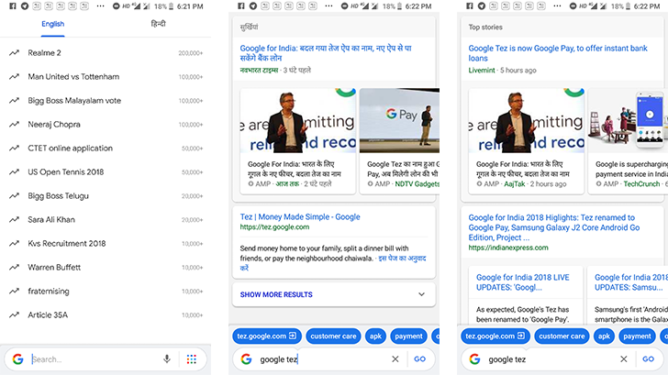This screenshot has width=668, height=375.
Task: Tap the microphone voice search icon
Action: click(x=167, y=358)
